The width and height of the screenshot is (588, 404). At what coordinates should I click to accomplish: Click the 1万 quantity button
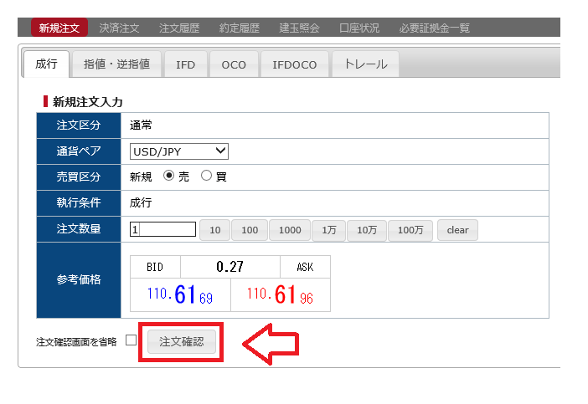click(x=328, y=230)
